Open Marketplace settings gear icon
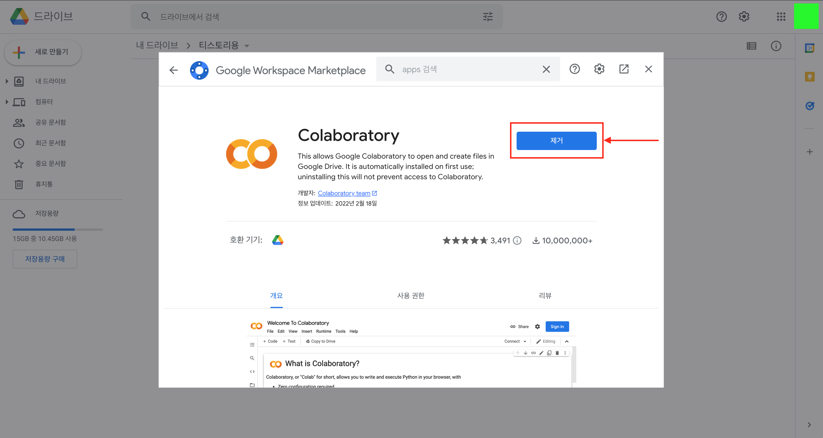 pyautogui.click(x=599, y=69)
